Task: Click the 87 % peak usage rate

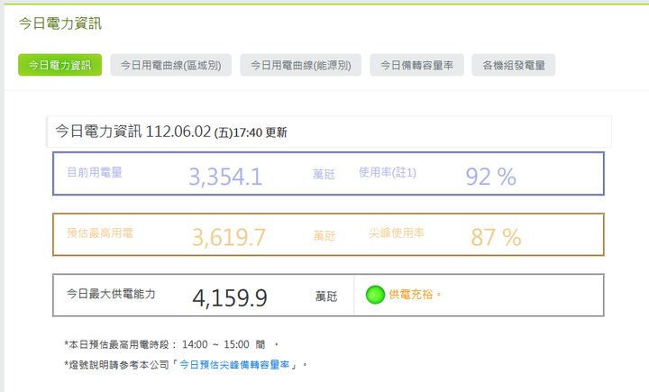Action: [x=496, y=237]
